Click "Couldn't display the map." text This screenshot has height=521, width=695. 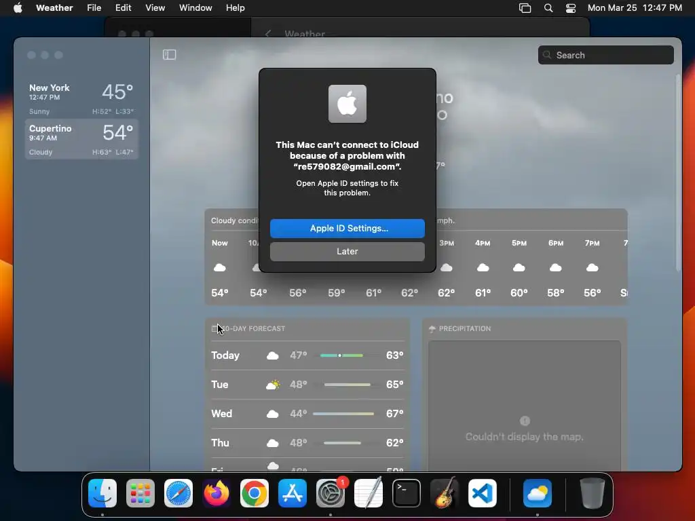click(525, 437)
